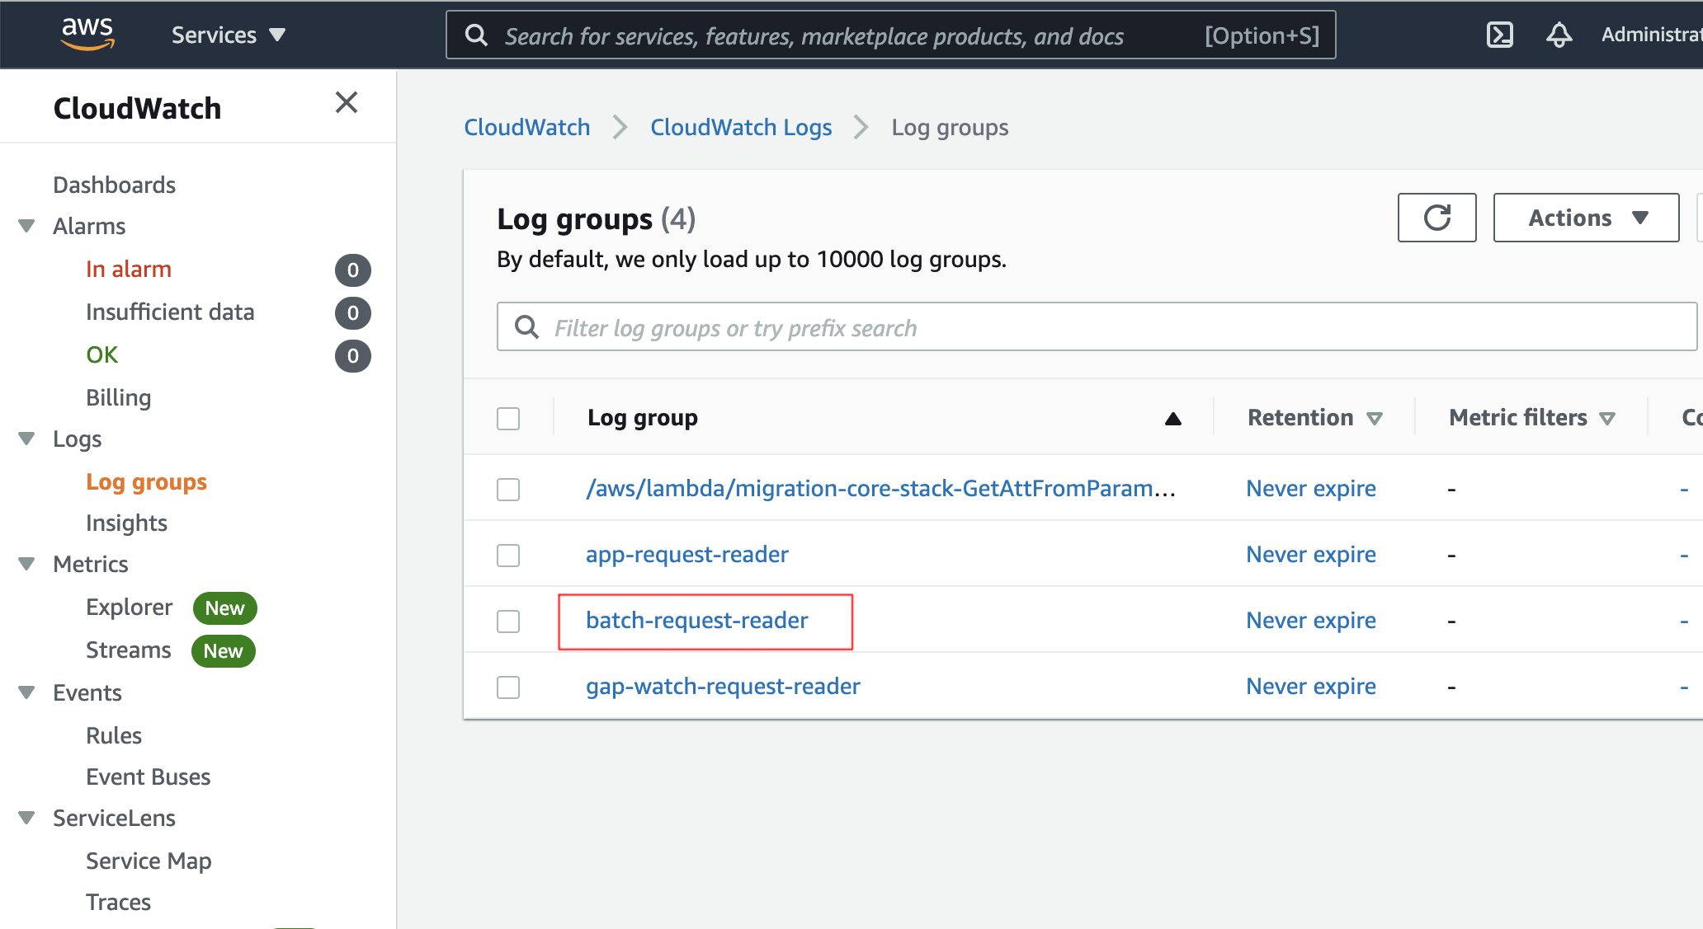Open the Services dropdown menu
Screen dimensions: 1703x929
pyautogui.click(x=228, y=35)
